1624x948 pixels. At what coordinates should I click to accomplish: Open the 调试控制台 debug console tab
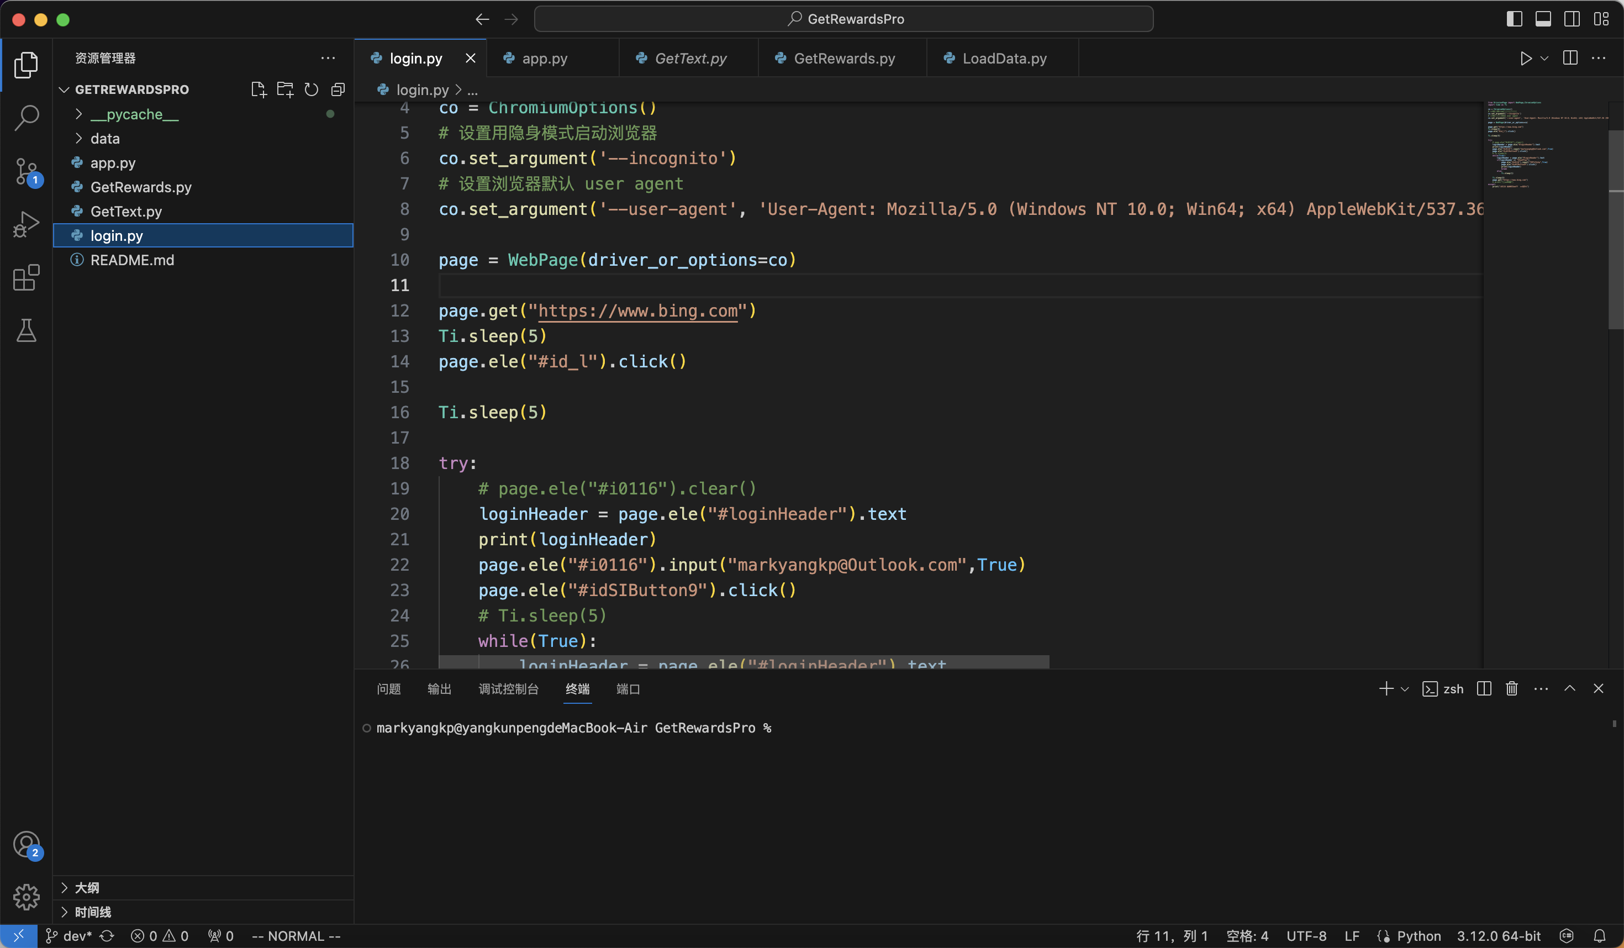[508, 689]
